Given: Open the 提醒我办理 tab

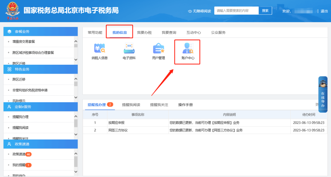Looking at the screenshot, I should (x=97, y=105).
